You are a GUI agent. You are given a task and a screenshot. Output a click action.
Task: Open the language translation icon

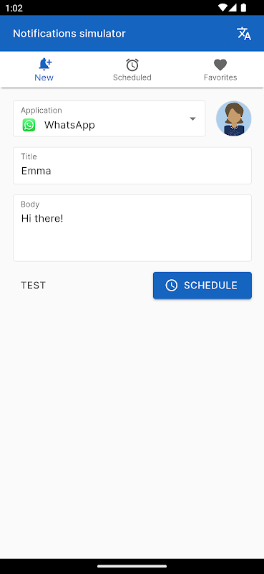[x=244, y=33]
